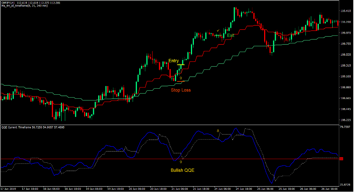The width and height of the screenshot is (354, 192).
Task: Click the up arrow above Bullish QQE
Action: pyautogui.click(x=181, y=162)
